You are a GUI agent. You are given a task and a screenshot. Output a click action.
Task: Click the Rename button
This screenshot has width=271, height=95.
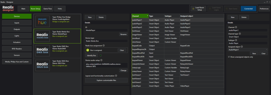pos(123,34)
